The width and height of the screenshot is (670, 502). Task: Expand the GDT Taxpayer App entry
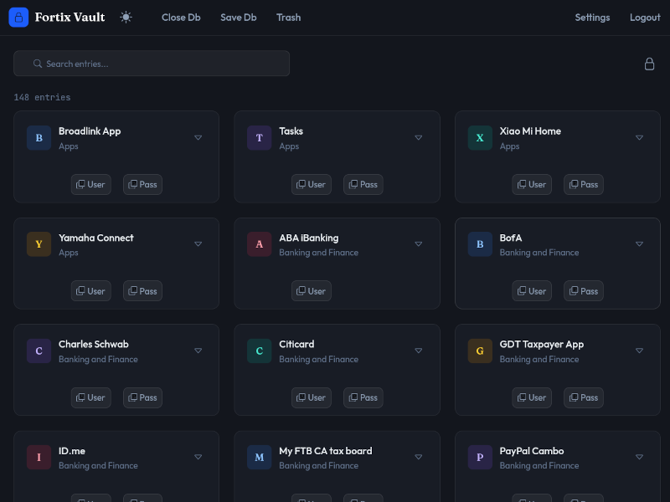[x=639, y=351]
